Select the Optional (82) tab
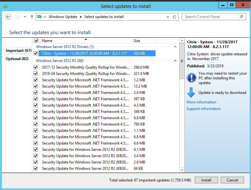This screenshot has height=190, width=251. [17, 59]
